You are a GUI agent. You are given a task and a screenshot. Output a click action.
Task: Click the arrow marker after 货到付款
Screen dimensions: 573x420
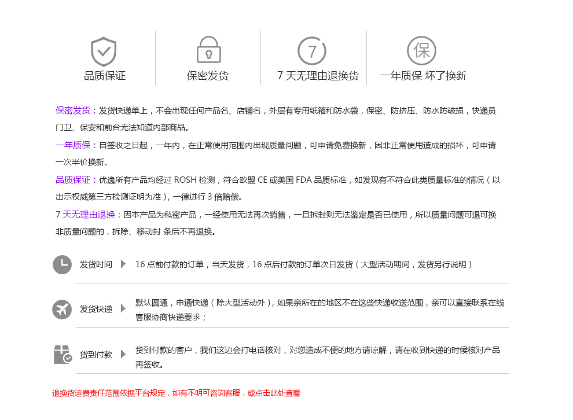click(123, 354)
